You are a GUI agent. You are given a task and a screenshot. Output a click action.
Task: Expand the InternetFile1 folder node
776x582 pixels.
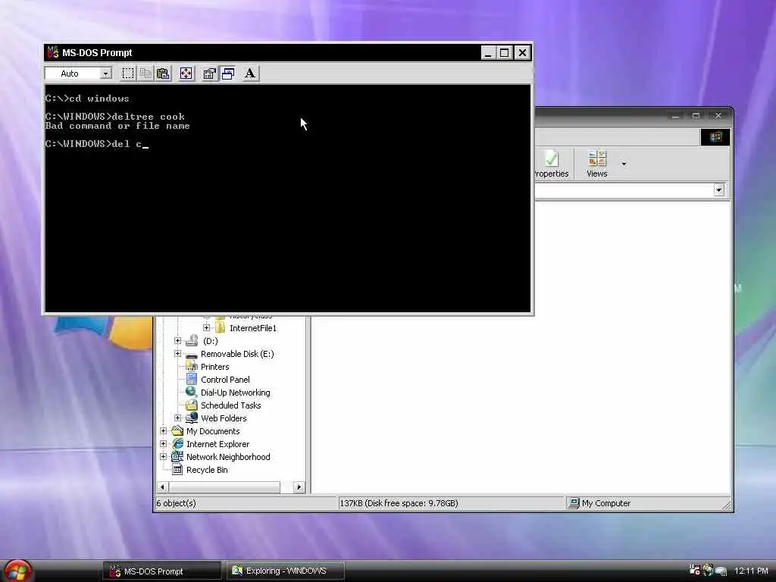(x=206, y=327)
